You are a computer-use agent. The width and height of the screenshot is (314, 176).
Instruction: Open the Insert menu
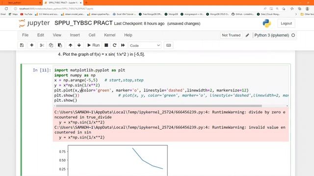[75, 35]
